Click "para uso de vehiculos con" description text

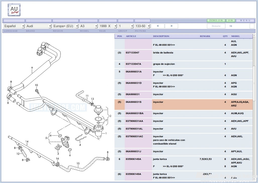coord(169,140)
